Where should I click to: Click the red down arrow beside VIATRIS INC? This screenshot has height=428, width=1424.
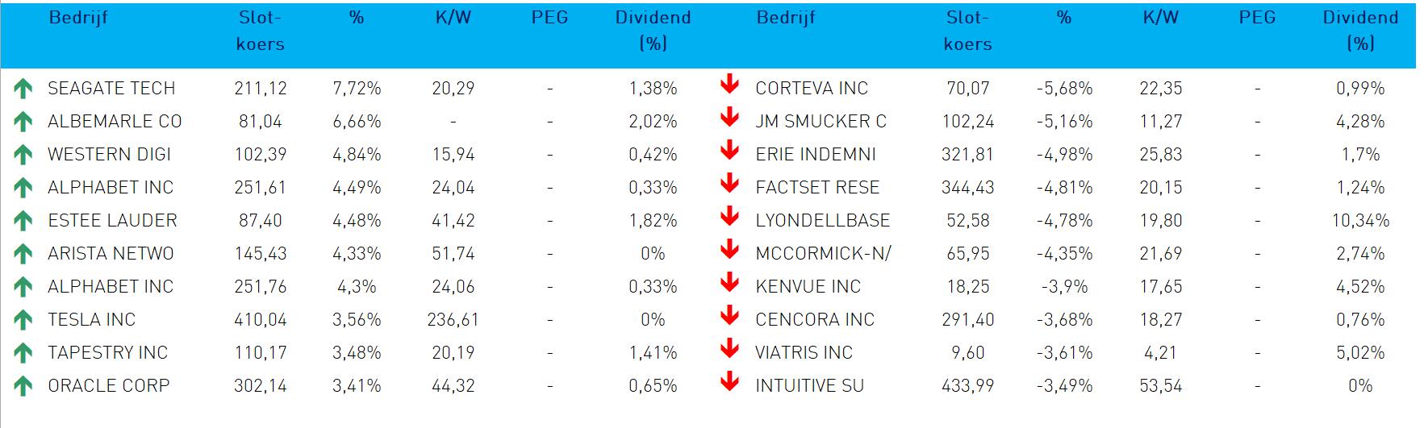(x=729, y=349)
